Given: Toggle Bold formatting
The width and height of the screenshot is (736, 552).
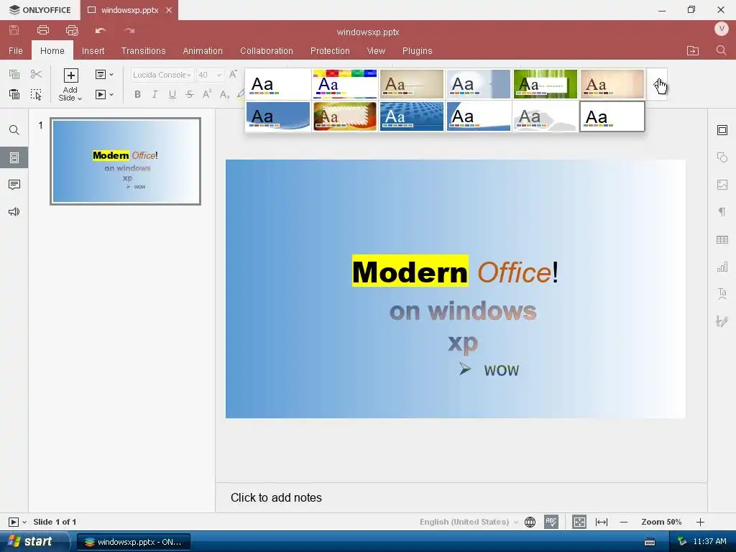Looking at the screenshot, I should tap(137, 94).
